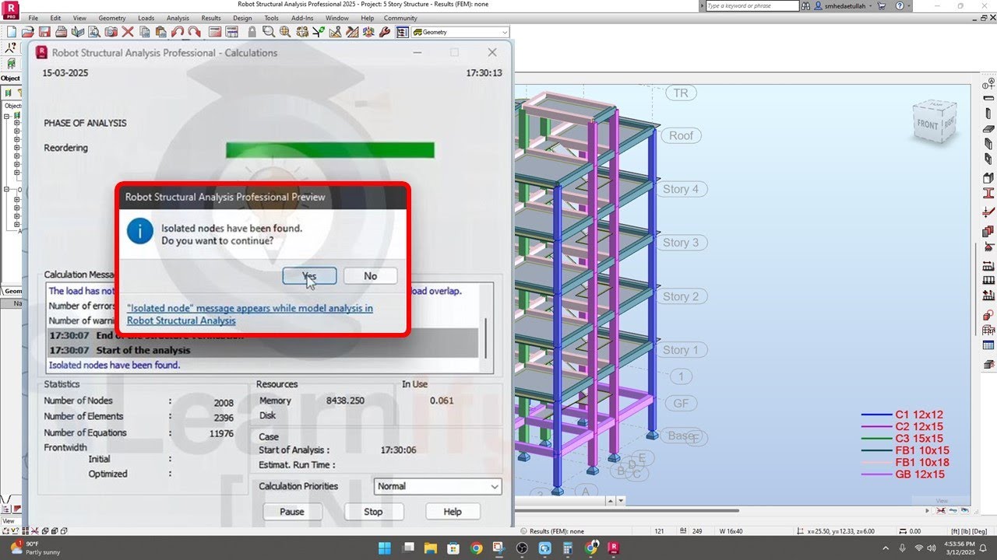Screen dimensions: 997x560
Task: Open the Isolated node message help link
Action: [x=249, y=314]
